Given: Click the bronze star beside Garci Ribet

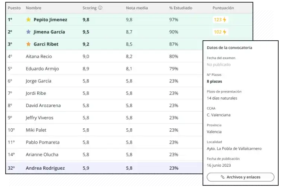Looking at the screenshot, I should tap(28, 44).
